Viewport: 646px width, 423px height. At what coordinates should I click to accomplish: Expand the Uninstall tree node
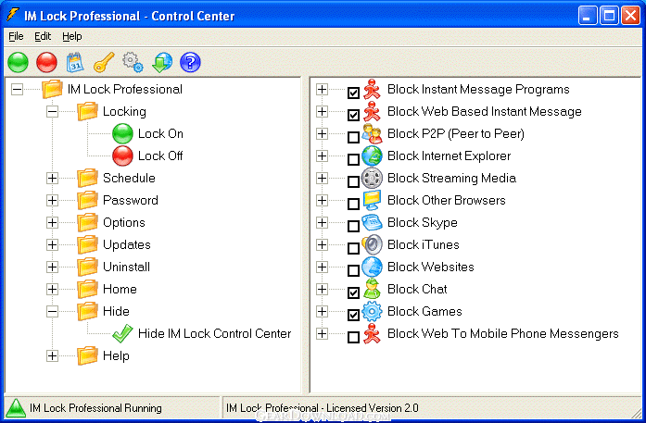coord(52,267)
